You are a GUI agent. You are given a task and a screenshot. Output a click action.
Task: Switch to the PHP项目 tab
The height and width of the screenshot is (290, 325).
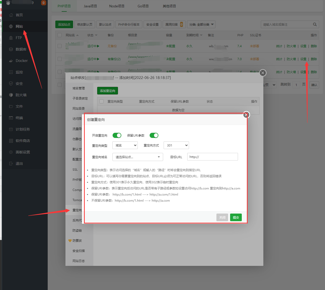point(64,6)
